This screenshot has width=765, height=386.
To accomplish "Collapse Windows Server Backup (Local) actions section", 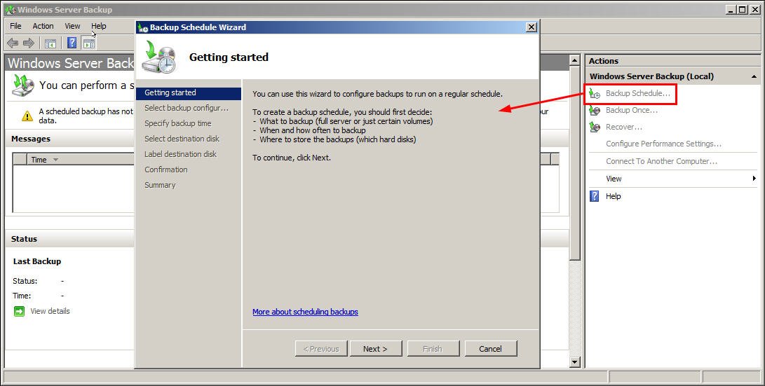I will 754,76.
